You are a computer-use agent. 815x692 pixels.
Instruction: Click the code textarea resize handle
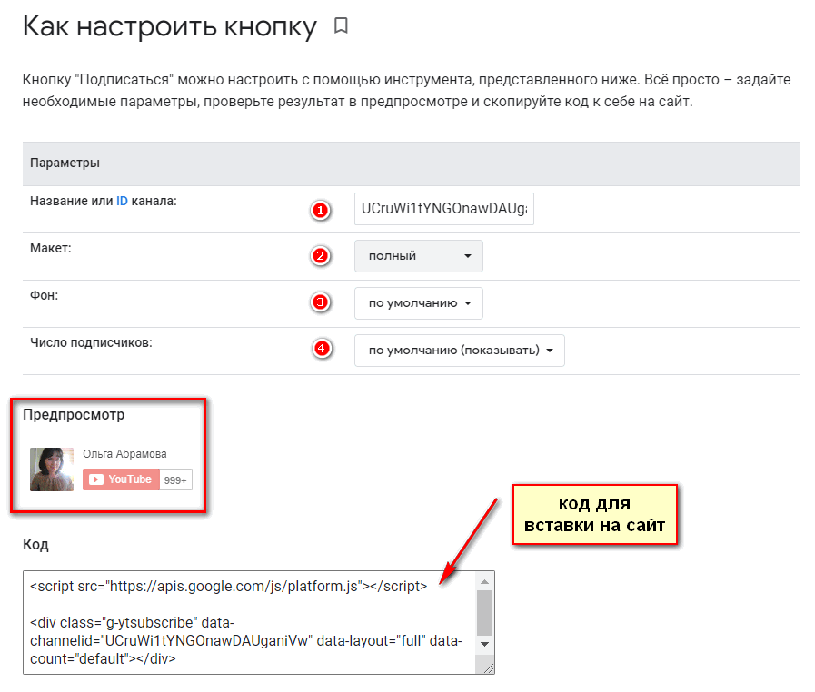[488, 667]
